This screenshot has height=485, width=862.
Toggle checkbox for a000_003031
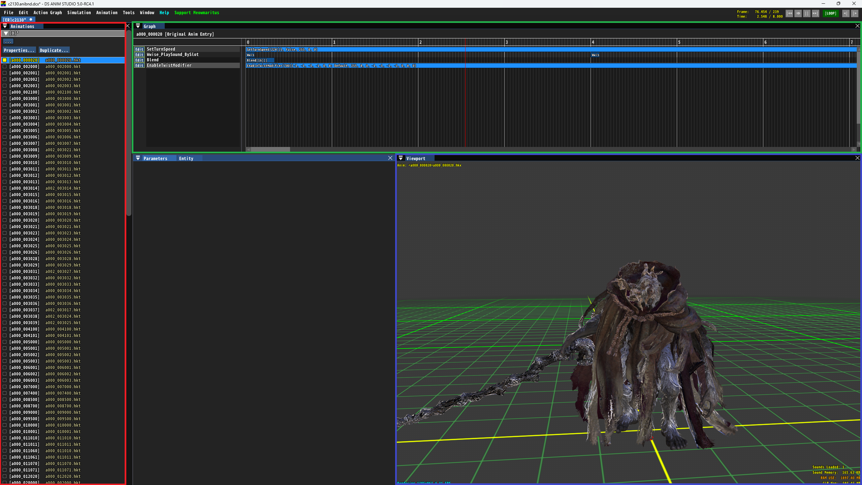5,271
